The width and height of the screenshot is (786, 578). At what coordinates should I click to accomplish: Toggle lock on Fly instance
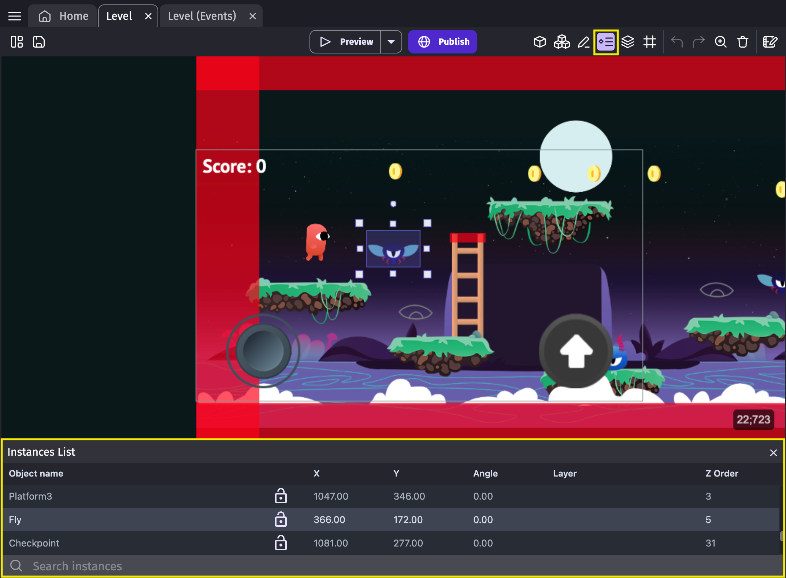[281, 519]
